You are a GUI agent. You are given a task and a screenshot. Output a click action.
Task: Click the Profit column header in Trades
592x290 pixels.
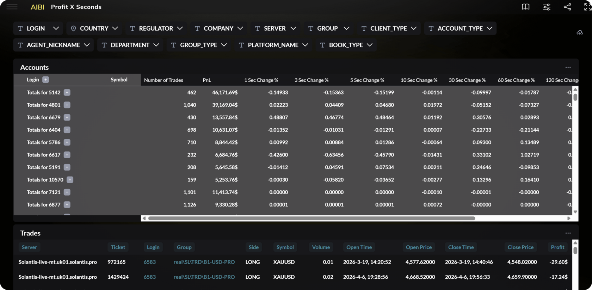(557, 247)
